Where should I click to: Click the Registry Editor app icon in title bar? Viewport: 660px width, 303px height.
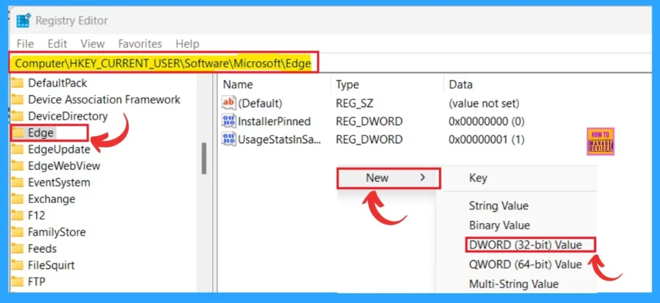coord(23,20)
